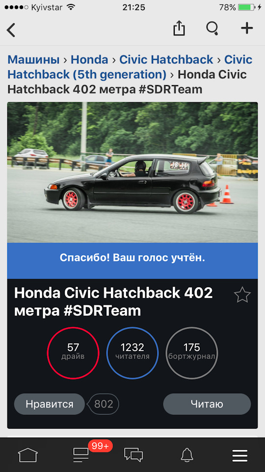Tap the plus add icon

click(247, 29)
